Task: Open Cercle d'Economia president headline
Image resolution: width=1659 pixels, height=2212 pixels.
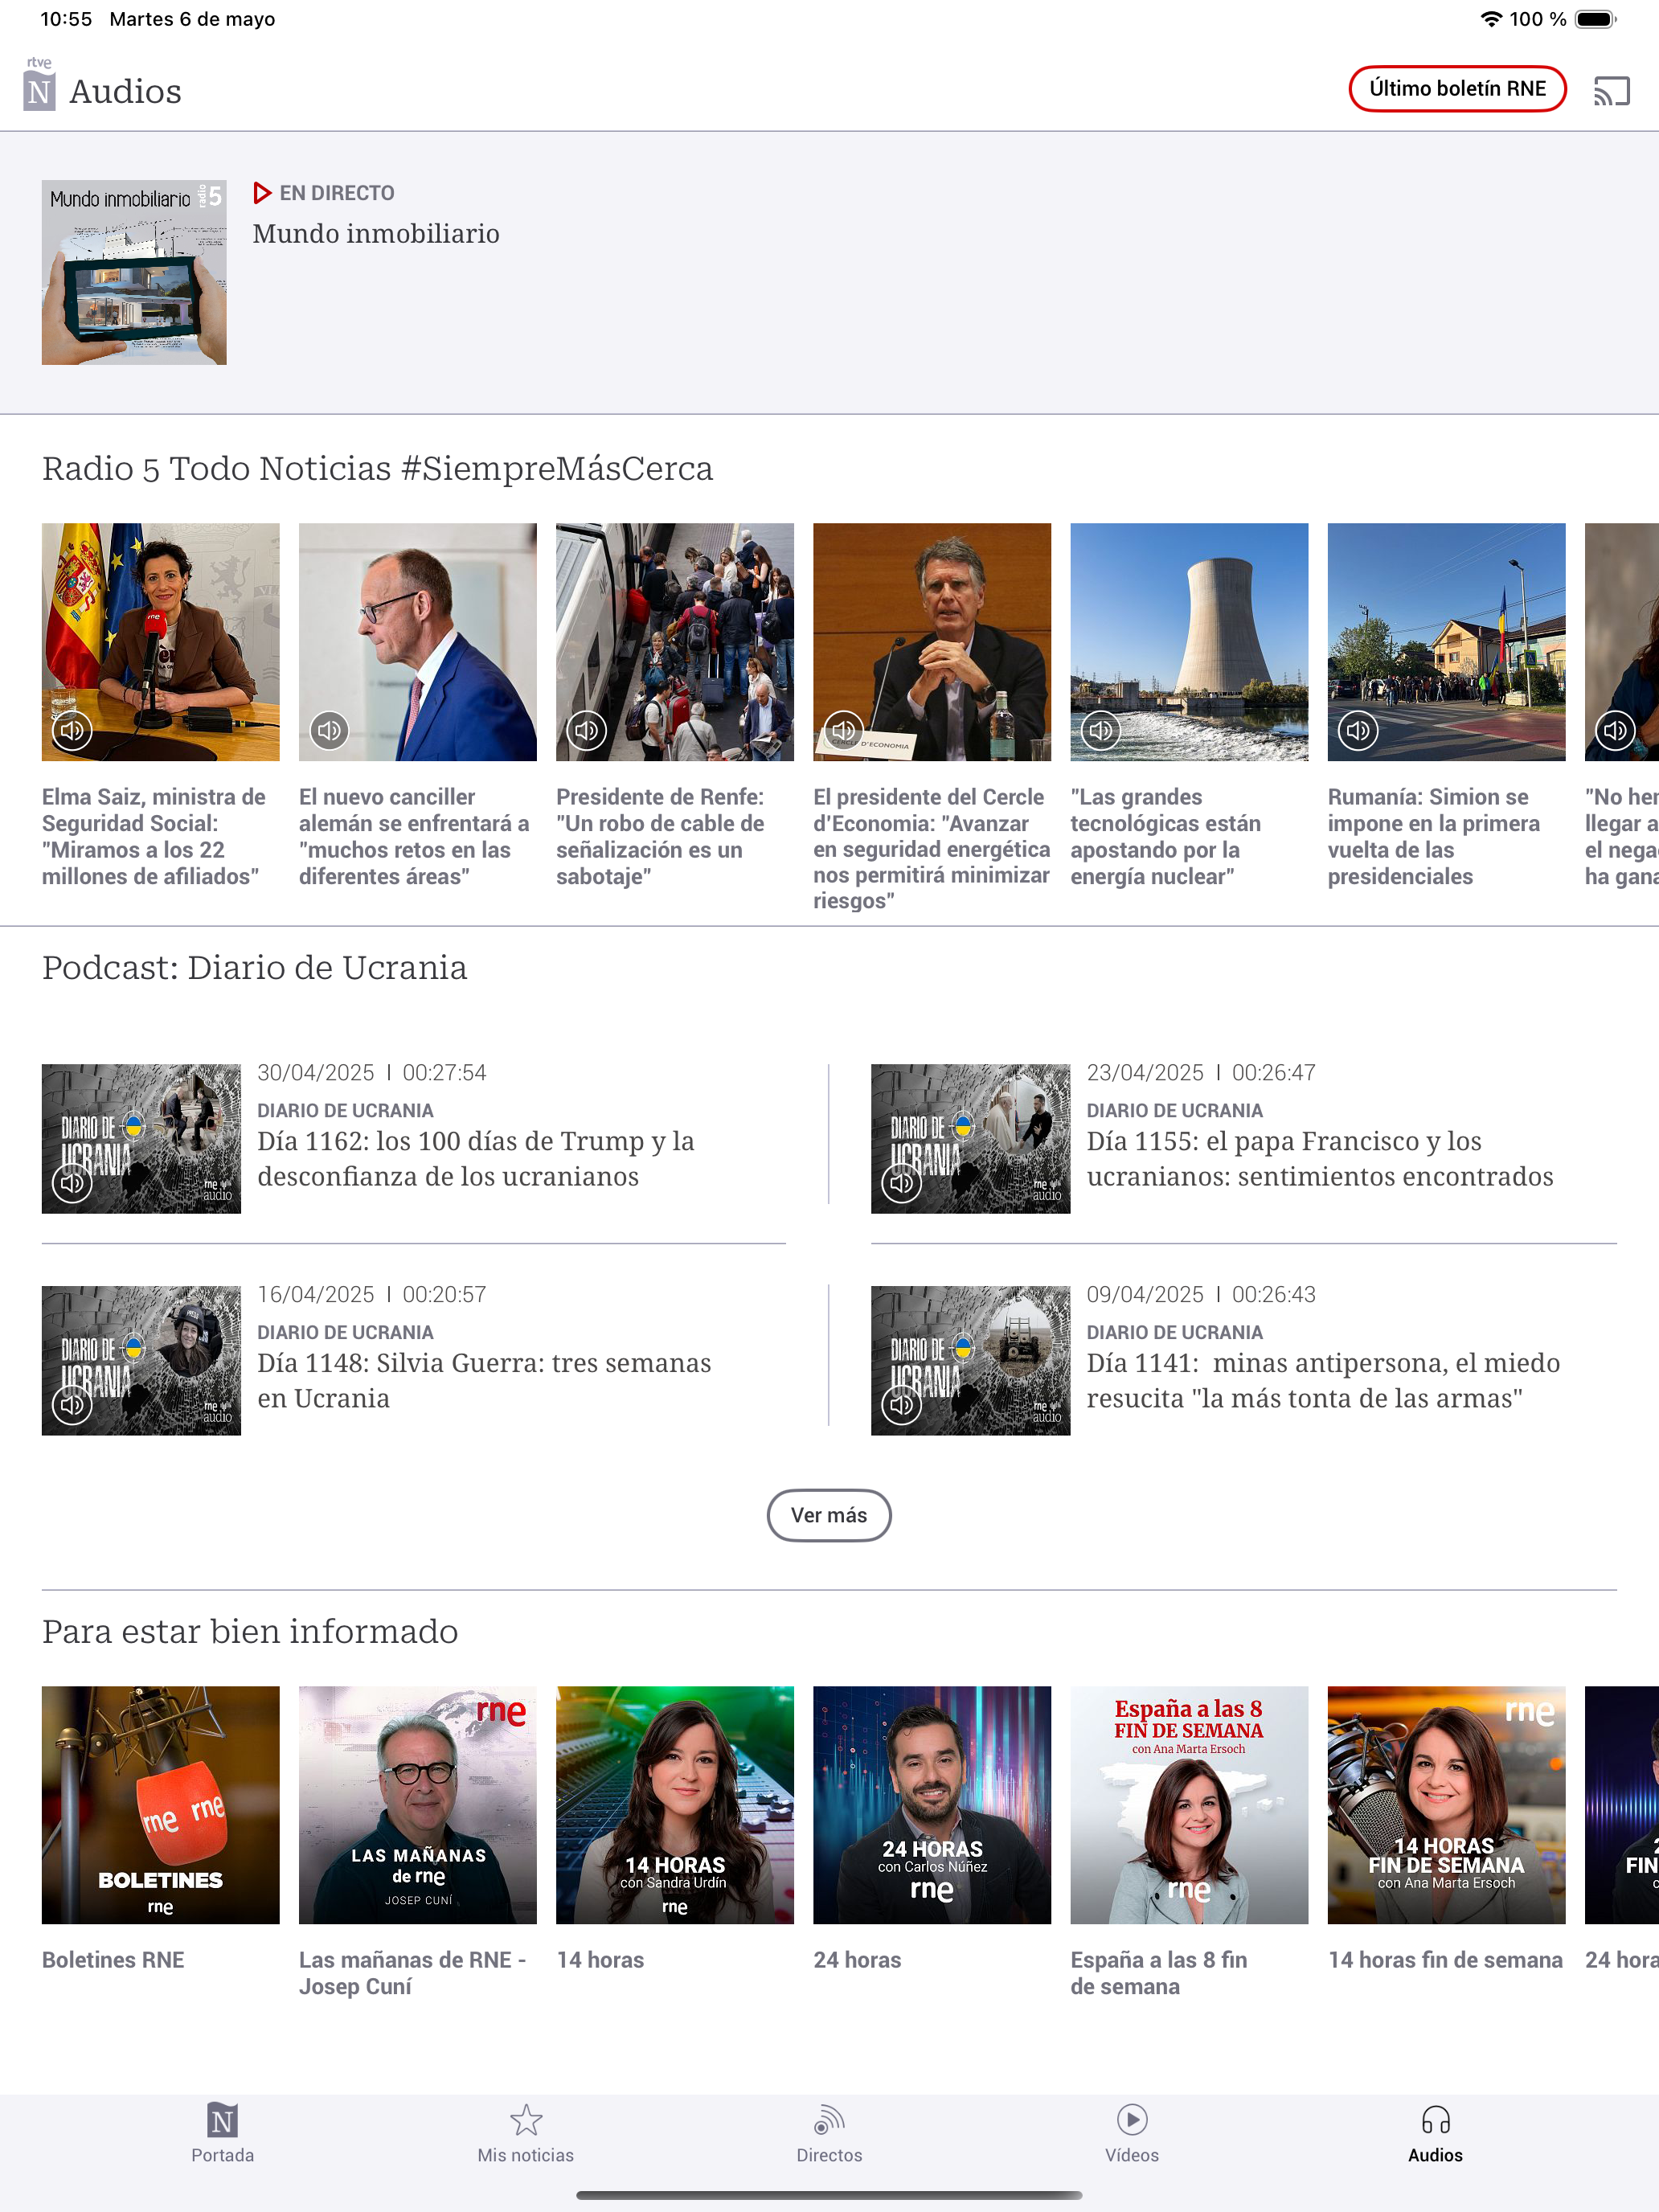Action: [932, 849]
